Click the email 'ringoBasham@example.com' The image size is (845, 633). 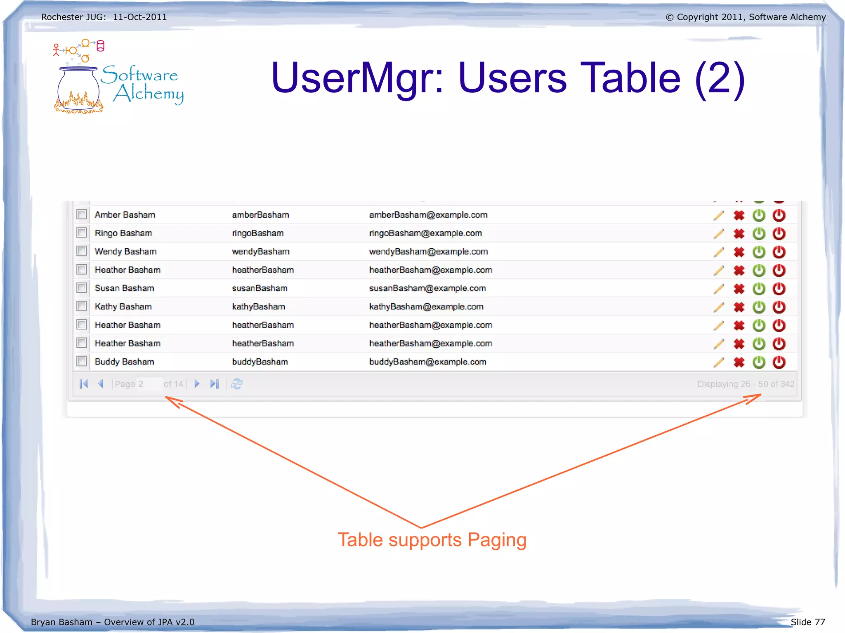pyautogui.click(x=425, y=233)
